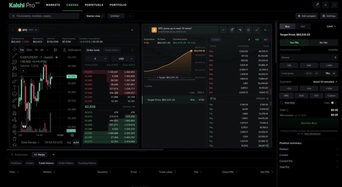Select the Yes 79¢ outcome button
The image size is (342, 187).
(294, 43)
